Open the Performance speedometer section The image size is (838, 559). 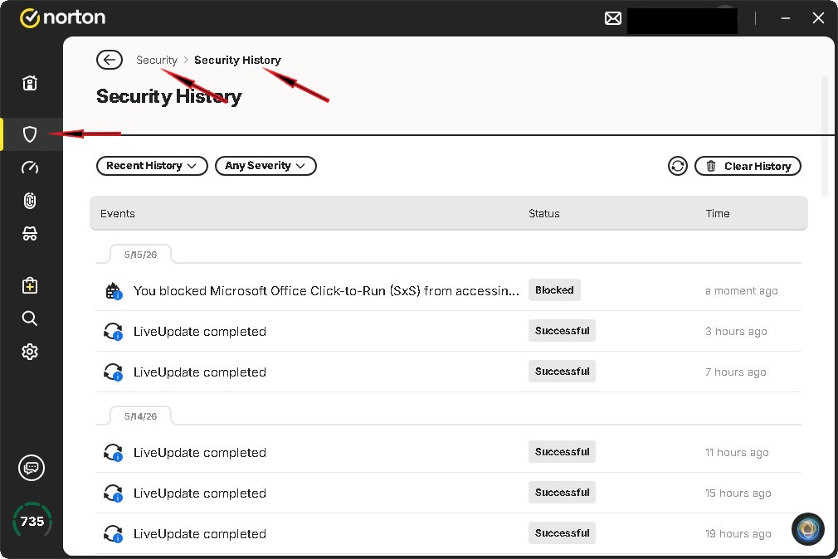coord(30,168)
